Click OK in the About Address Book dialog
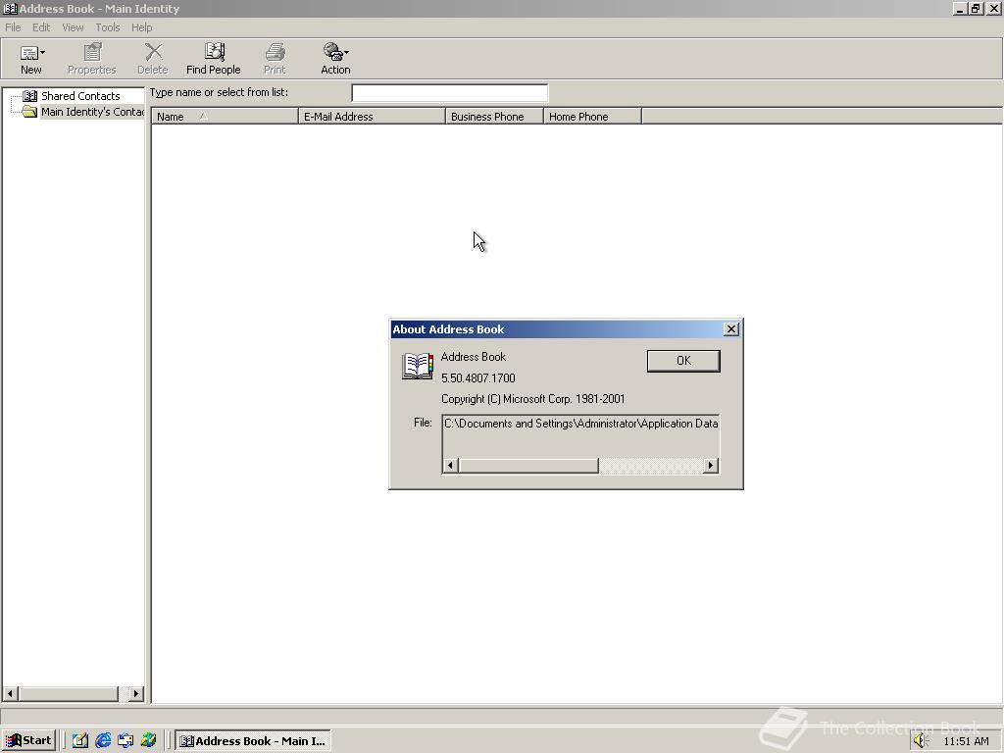1004x753 pixels. 683,361
